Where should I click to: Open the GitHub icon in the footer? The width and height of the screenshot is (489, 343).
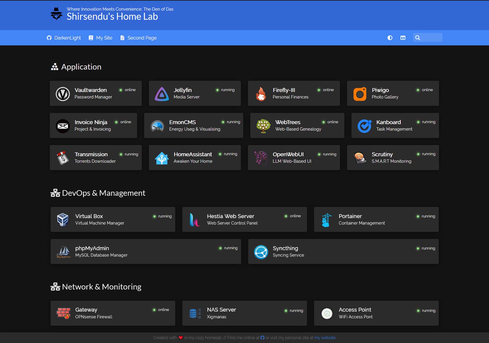coord(262,338)
